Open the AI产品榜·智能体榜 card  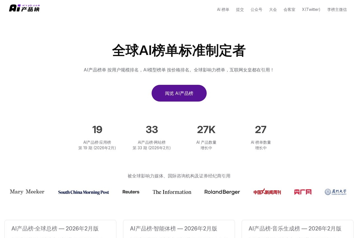pyautogui.click(x=173, y=229)
